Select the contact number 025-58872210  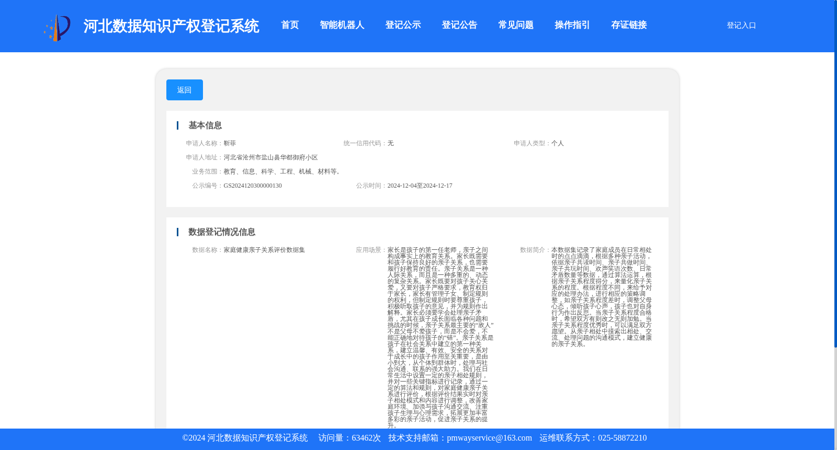[x=622, y=438]
